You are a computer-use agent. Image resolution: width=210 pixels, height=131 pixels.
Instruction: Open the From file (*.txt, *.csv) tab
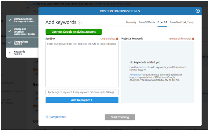pyautogui.click(x=181, y=22)
